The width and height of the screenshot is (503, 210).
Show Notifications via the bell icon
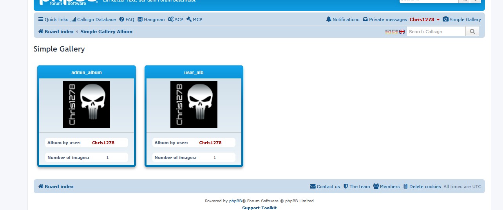coord(343,20)
